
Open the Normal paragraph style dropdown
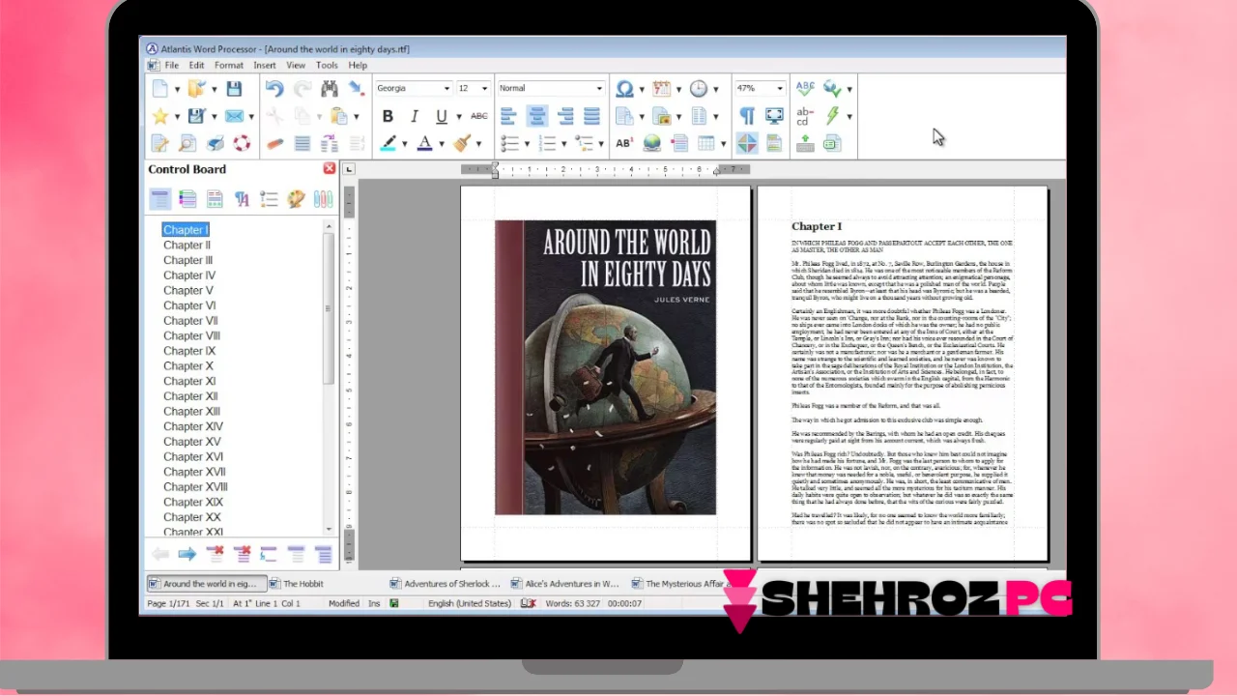[x=599, y=89]
